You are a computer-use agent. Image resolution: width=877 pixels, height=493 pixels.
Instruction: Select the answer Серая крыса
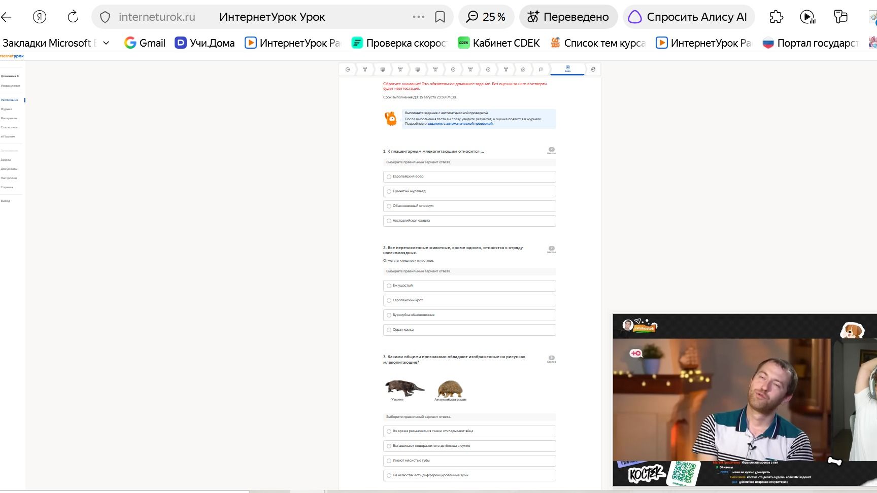(469, 330)
